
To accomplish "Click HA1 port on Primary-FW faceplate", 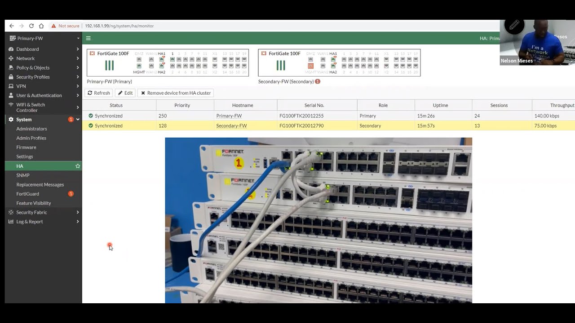I will (x=162, y=59).
